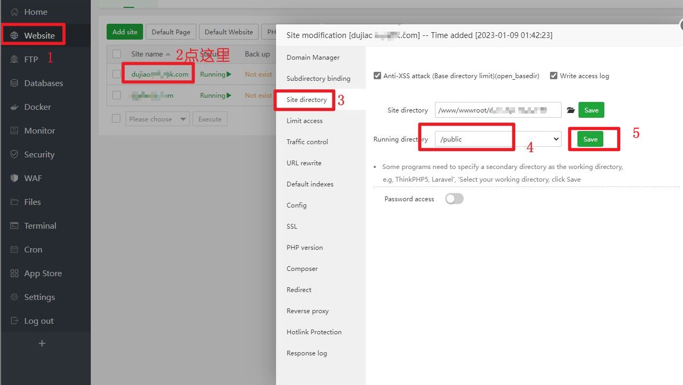Click the Monitor icon in sidebar
The width and height of the screenshot is (683, 385).
click(14, 130)
